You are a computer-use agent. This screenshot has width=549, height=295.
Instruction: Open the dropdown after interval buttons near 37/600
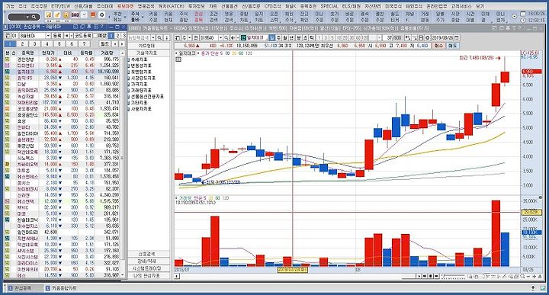379,37
